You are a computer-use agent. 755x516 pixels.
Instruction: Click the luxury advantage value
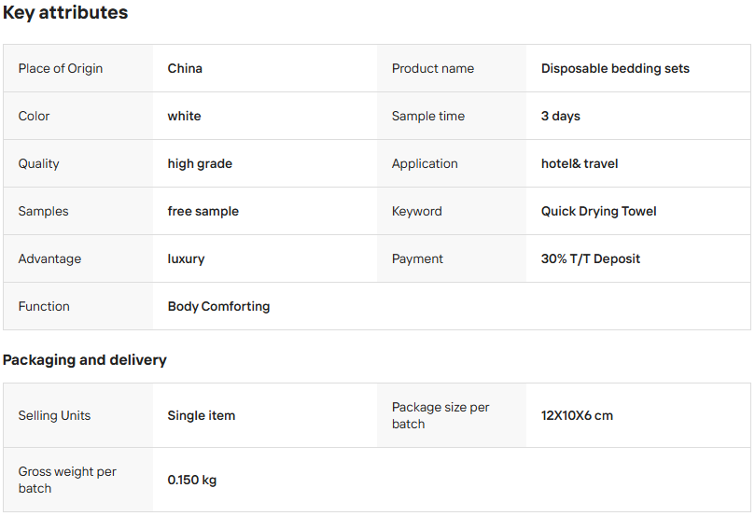186,258
